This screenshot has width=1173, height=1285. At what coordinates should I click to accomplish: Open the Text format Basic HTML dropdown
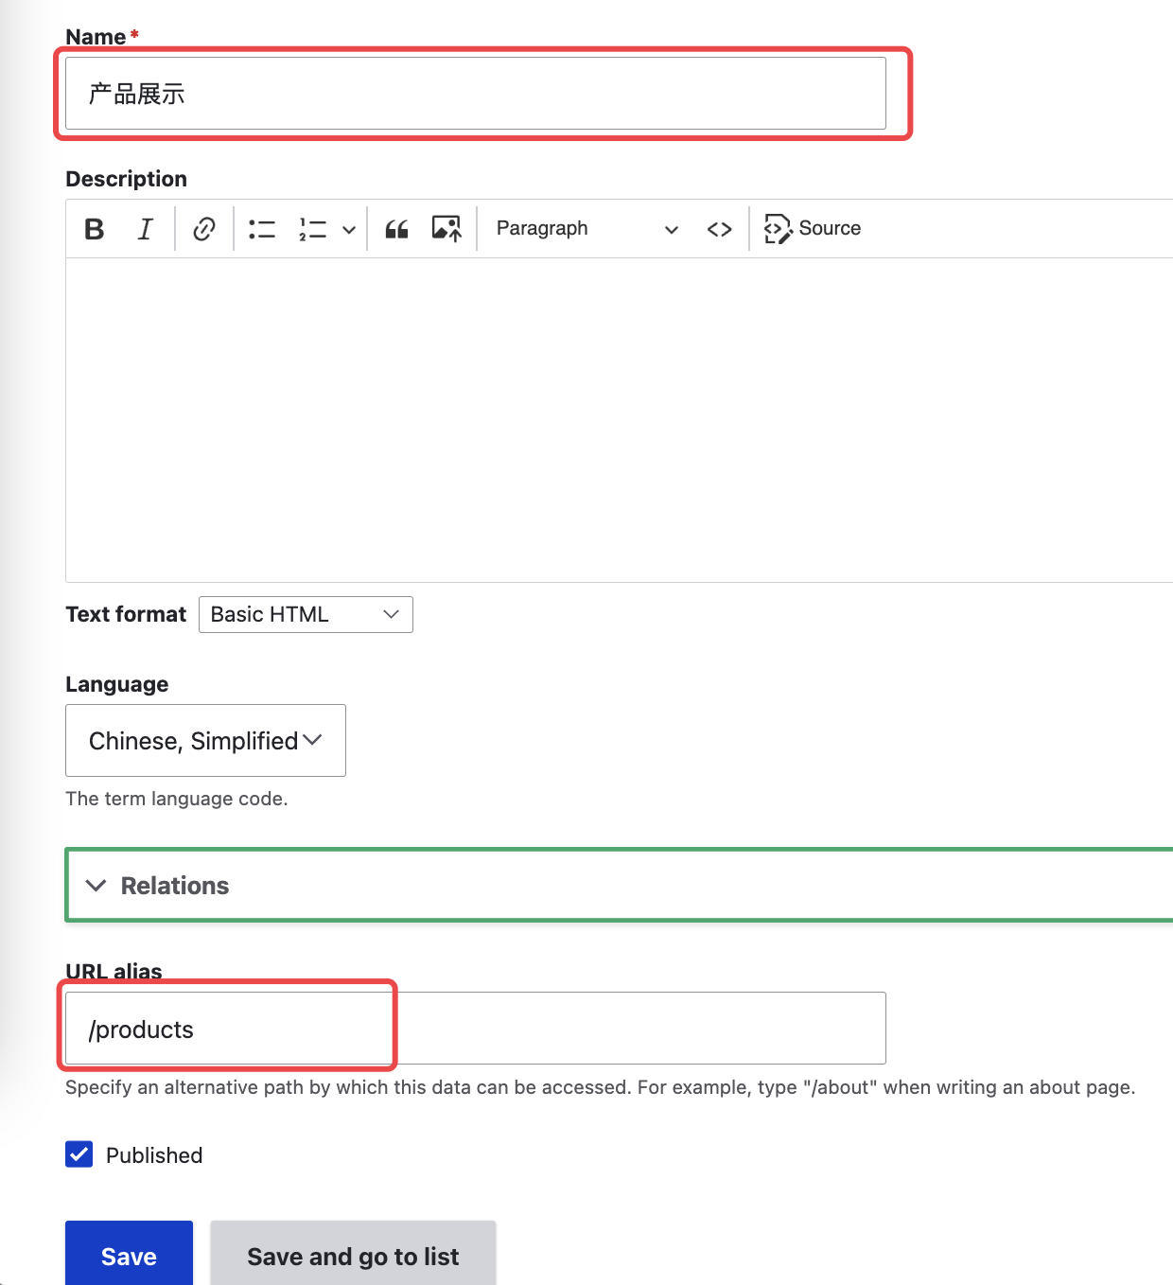pyautogui.click(x=306, y=615)
